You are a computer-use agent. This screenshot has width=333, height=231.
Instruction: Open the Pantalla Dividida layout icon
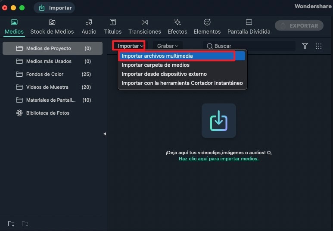249,22
